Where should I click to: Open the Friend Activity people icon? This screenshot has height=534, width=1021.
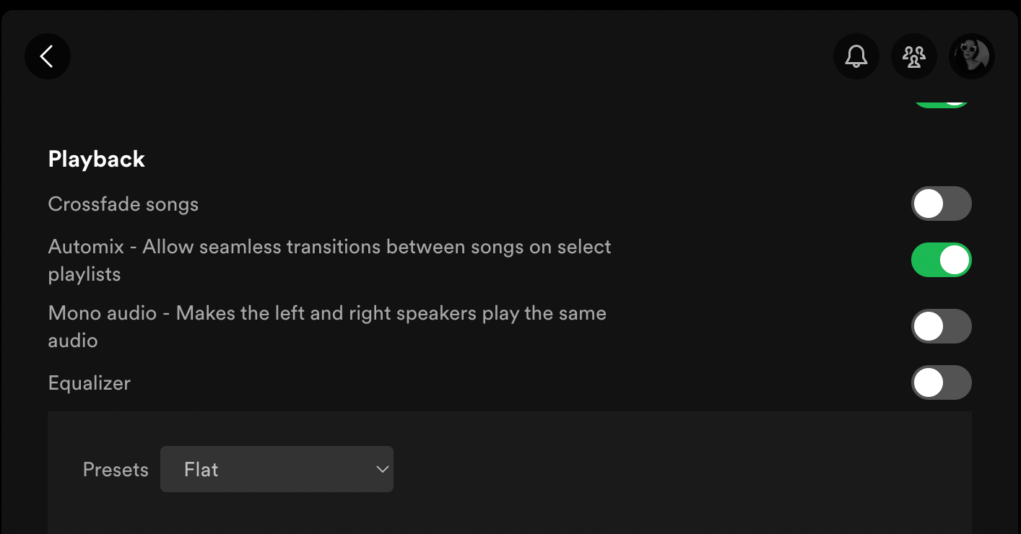(x=914, y=56)
